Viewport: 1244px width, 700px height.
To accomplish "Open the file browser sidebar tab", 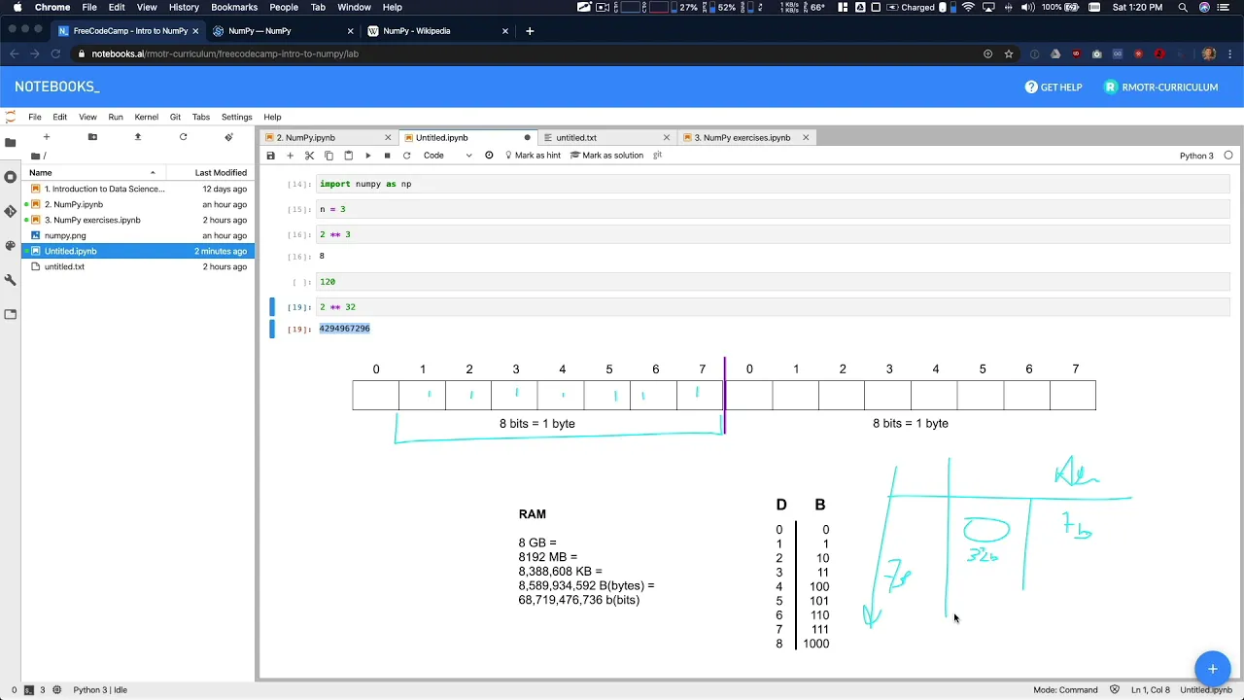I will 10,142.
